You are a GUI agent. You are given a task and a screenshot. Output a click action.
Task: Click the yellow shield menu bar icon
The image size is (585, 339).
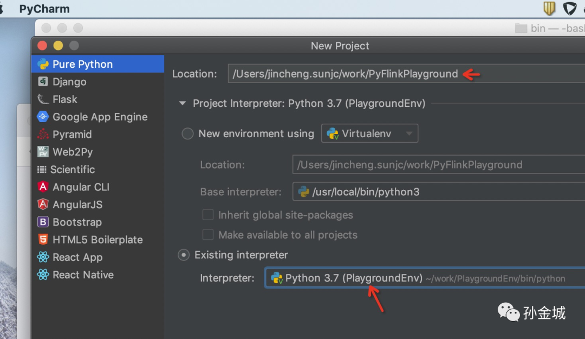pyautogui.click(x=549, y=8)
